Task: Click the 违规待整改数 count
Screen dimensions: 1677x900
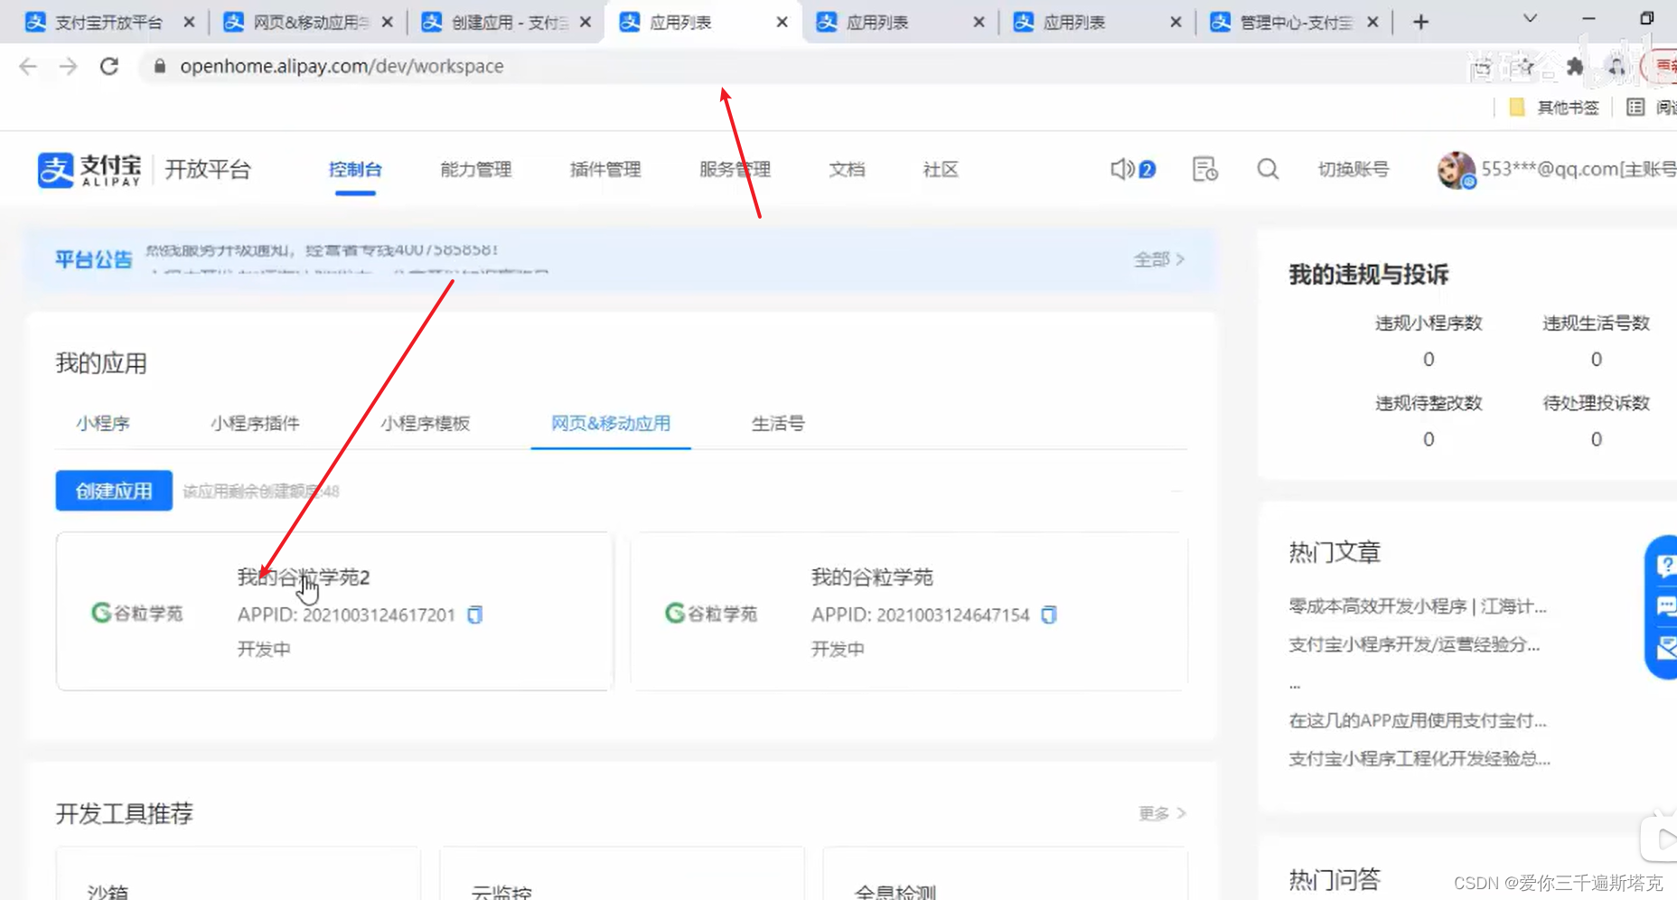Action: pos(1429,439)
